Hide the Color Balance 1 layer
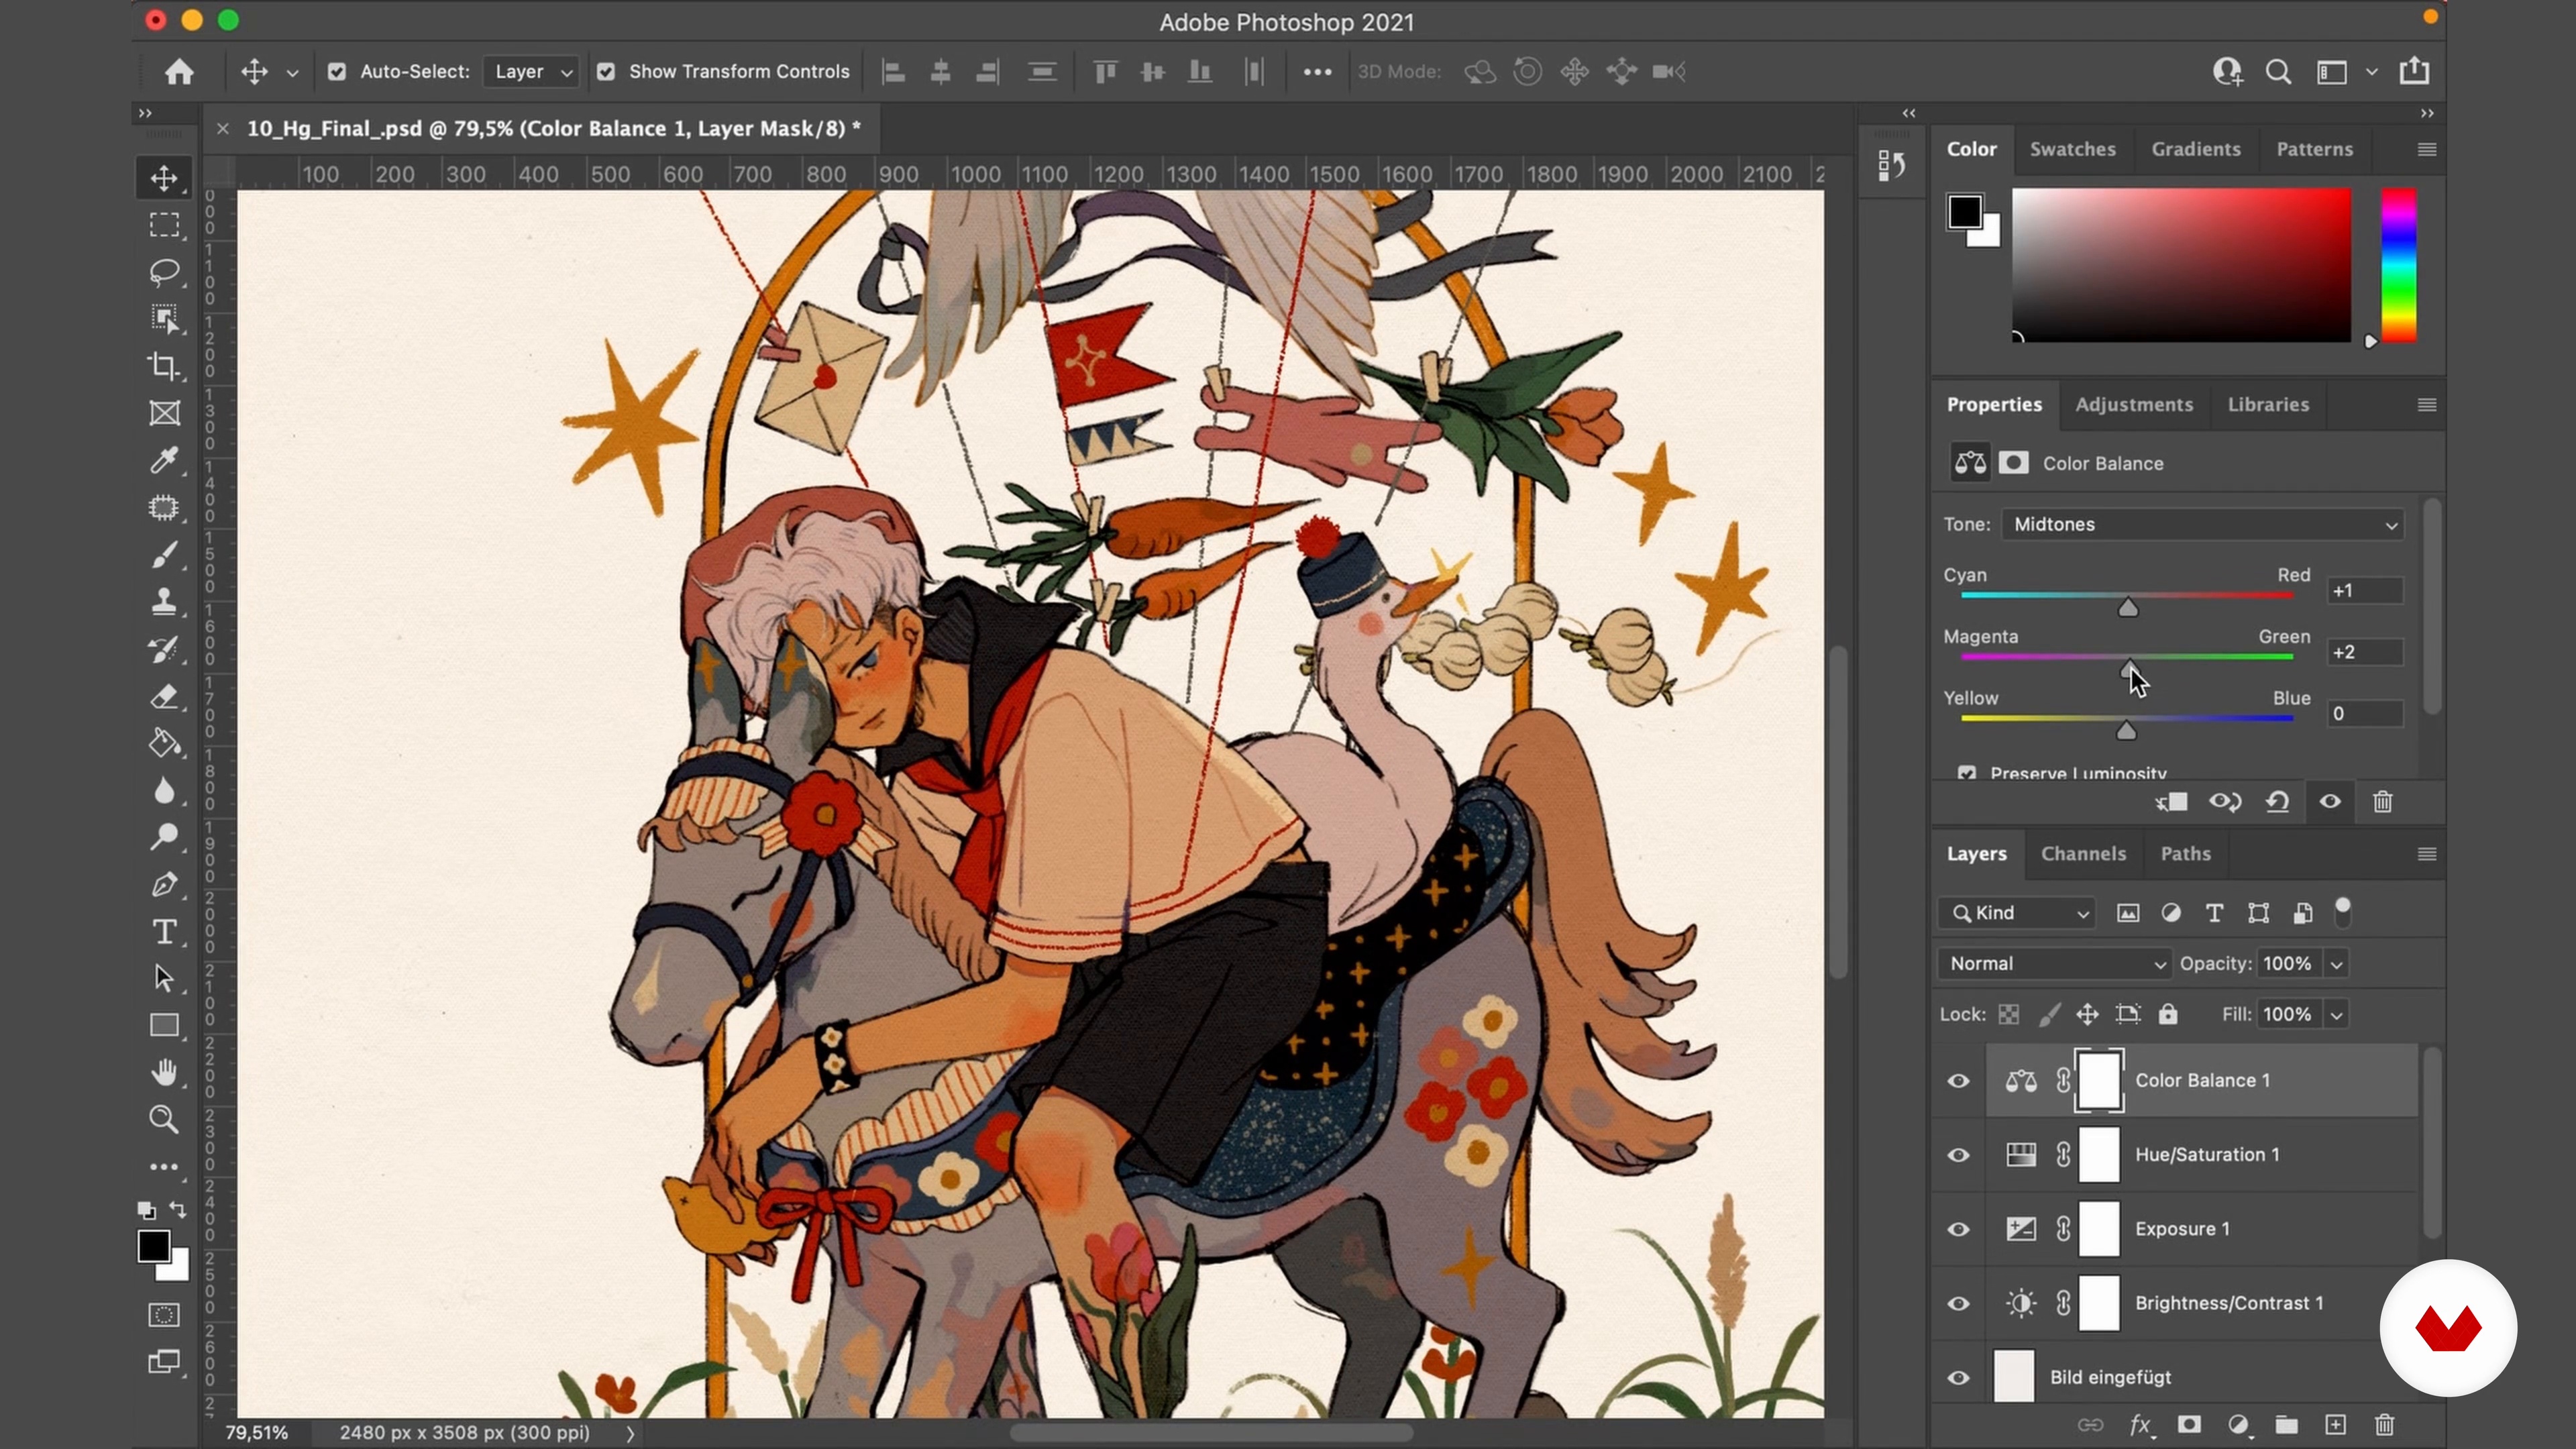The image size is (2576, 1449). click(1958, 1081)
